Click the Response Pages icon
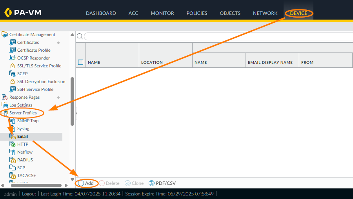This screenshot has height=199, width=353. pos(4,97)
